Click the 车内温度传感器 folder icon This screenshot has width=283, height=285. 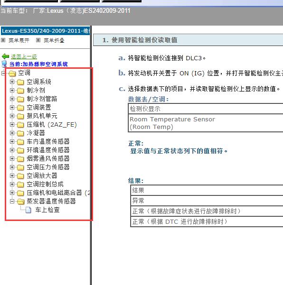coord(20,142)
